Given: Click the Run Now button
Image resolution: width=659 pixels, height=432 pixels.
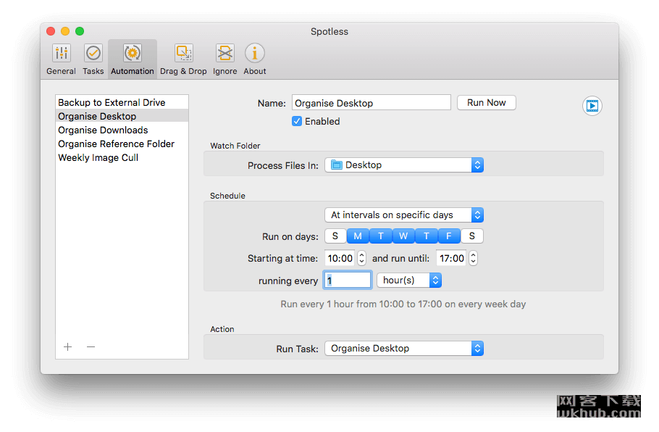Looking at the screenshot, I should click(486, 103).
